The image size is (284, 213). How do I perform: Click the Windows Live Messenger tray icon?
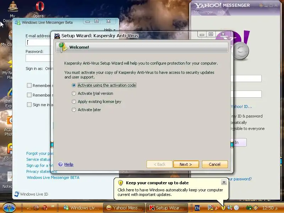(x=230, y=208)
